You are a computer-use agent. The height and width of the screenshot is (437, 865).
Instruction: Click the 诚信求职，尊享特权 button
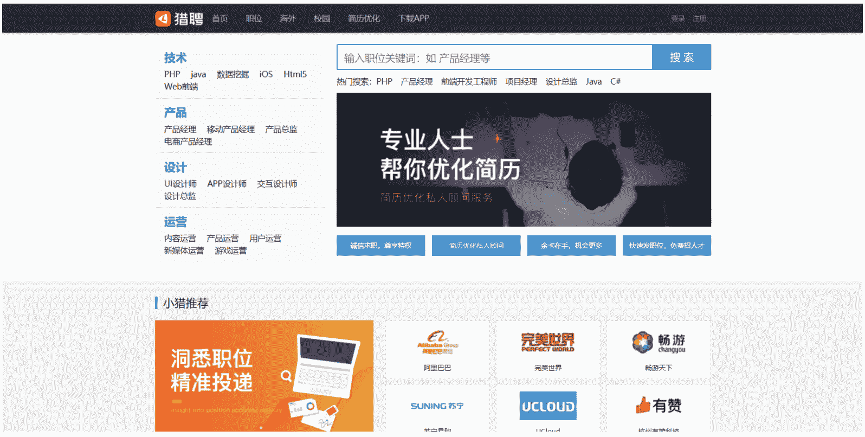tap(380, 246)
